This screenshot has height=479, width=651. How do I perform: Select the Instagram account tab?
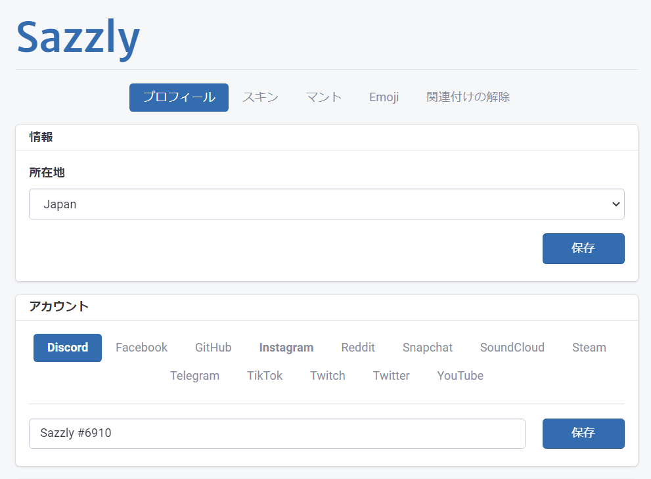coord(286,348)
